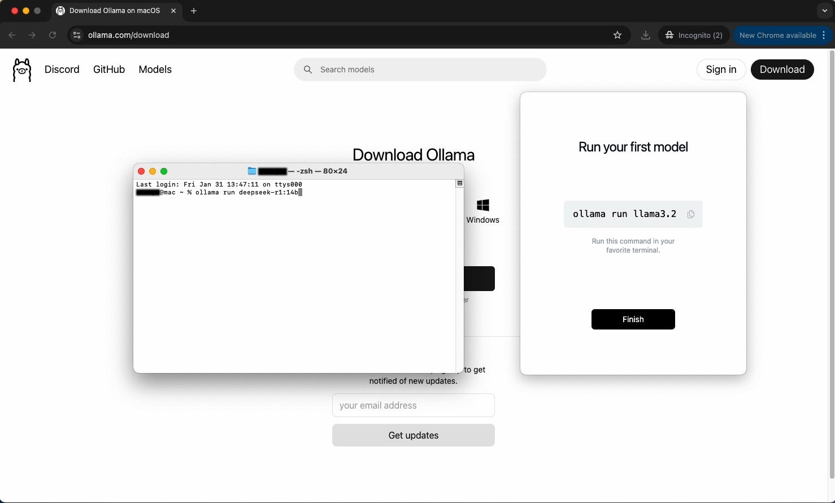Click the Terminal command line ollama run deepseek-r1:14b

pos(247,192)
